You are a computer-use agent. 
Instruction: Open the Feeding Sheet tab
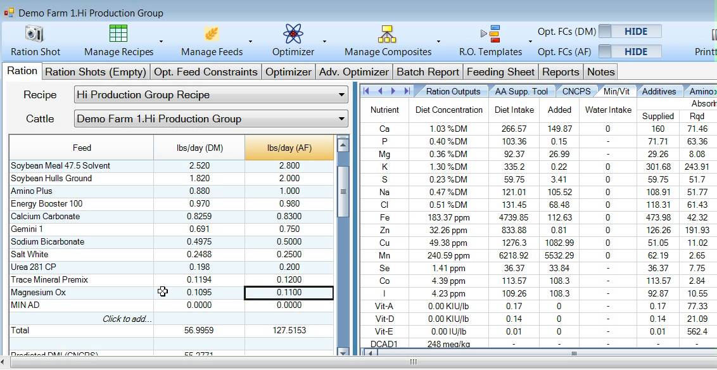coord(501,72)
